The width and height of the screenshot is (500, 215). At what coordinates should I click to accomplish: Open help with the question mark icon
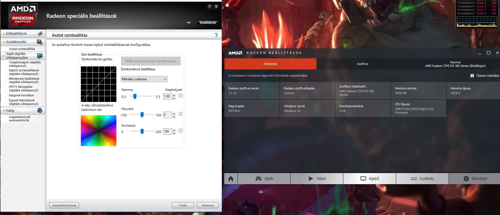(x=216, y=35)
